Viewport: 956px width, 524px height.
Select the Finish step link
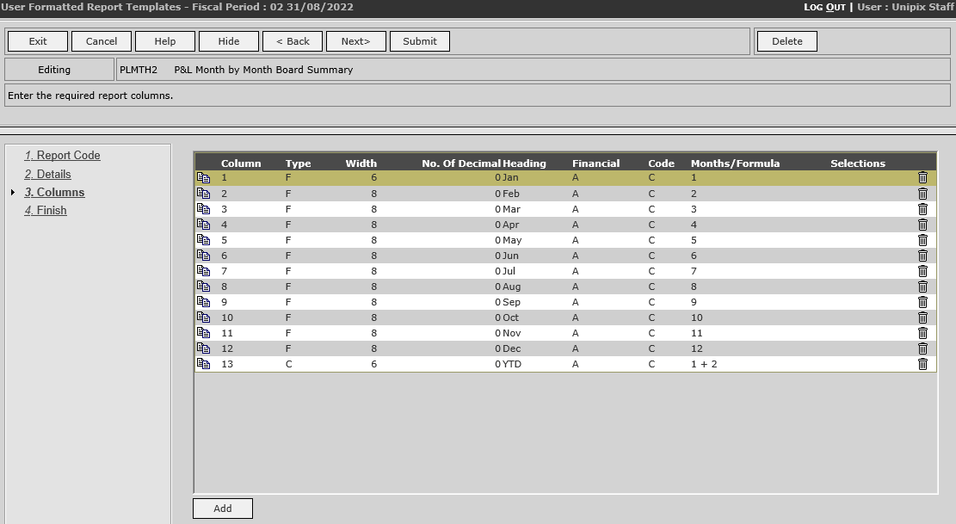click(45, 210)
